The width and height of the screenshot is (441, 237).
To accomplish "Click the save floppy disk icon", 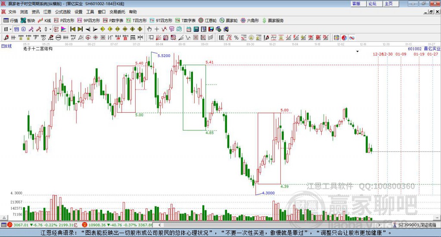I will [x=211, y=29].
